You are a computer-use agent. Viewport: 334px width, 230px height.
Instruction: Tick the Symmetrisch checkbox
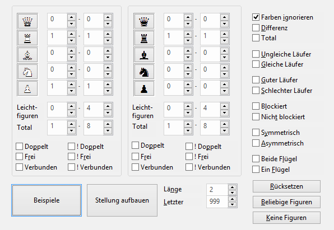(x=256, y=132)
